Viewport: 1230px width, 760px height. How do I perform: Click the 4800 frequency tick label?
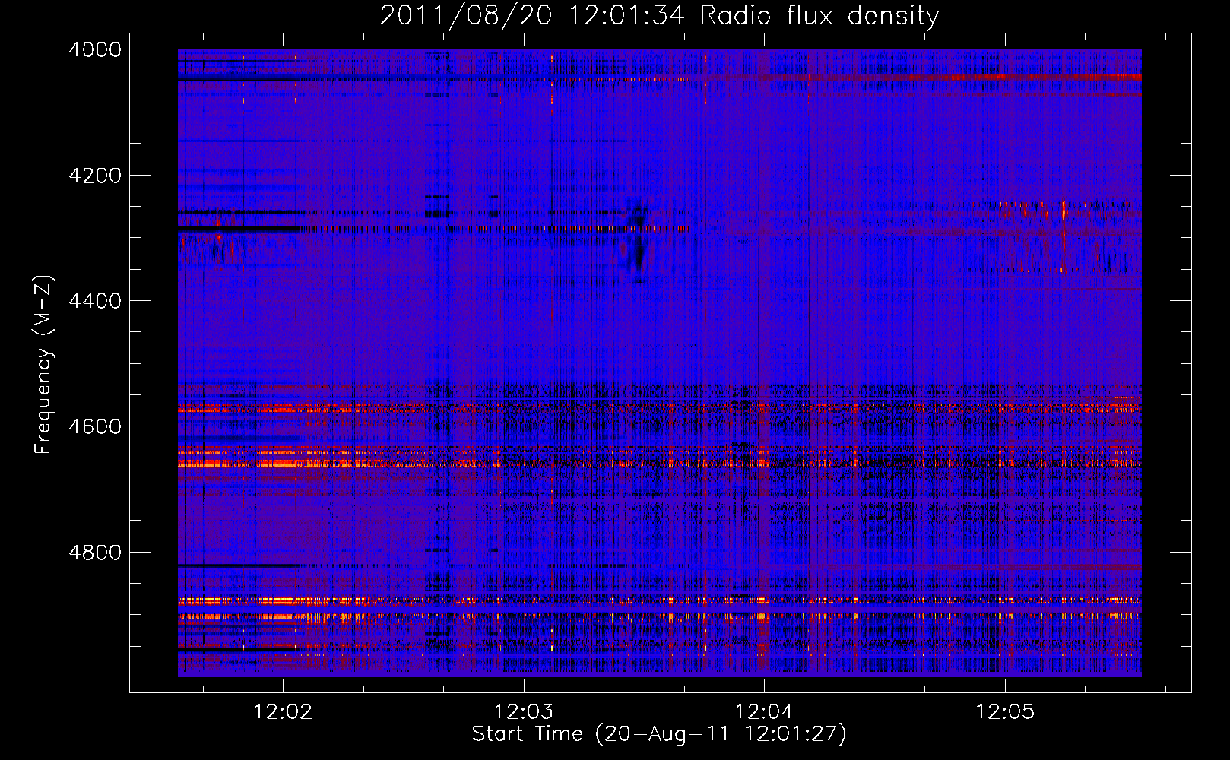[x=95, y=553]
